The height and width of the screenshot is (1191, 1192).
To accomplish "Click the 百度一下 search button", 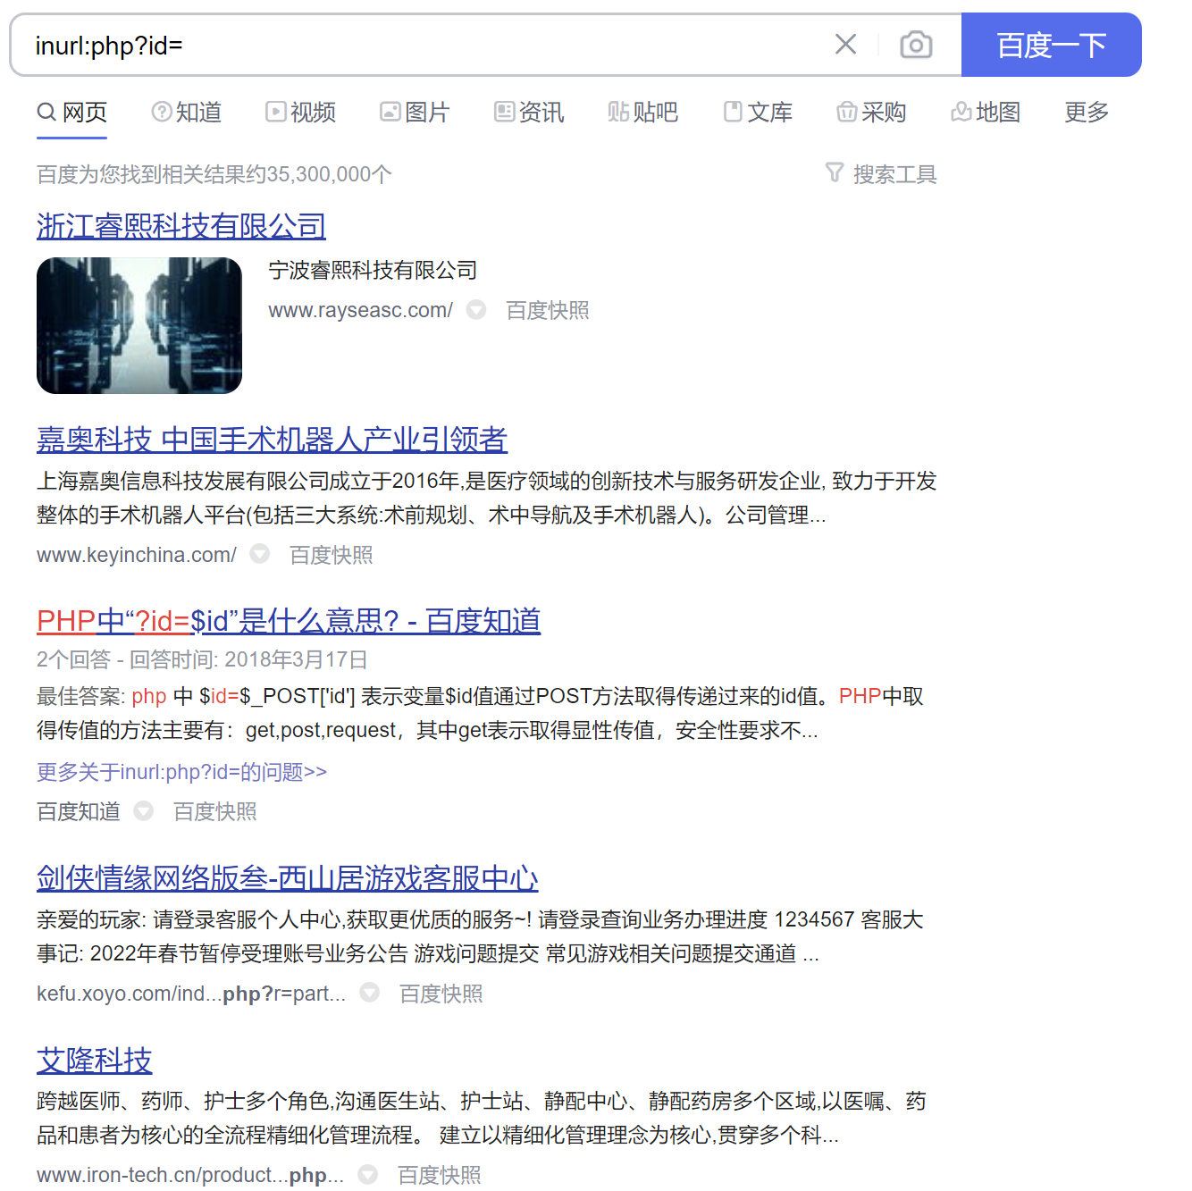I will 1051,45.
